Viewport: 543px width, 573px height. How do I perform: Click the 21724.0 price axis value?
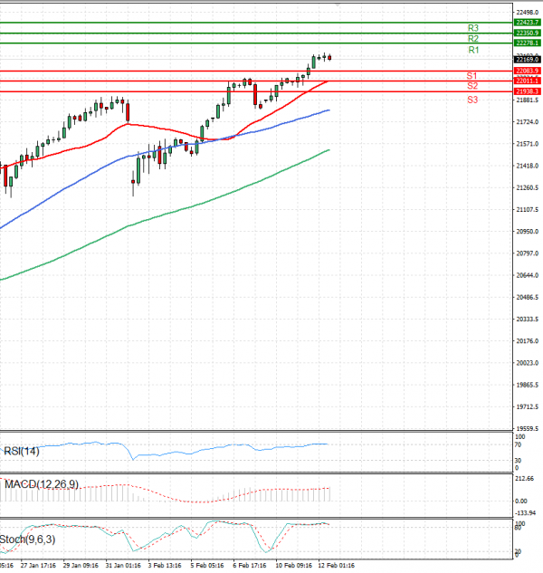tap(528, 122)
